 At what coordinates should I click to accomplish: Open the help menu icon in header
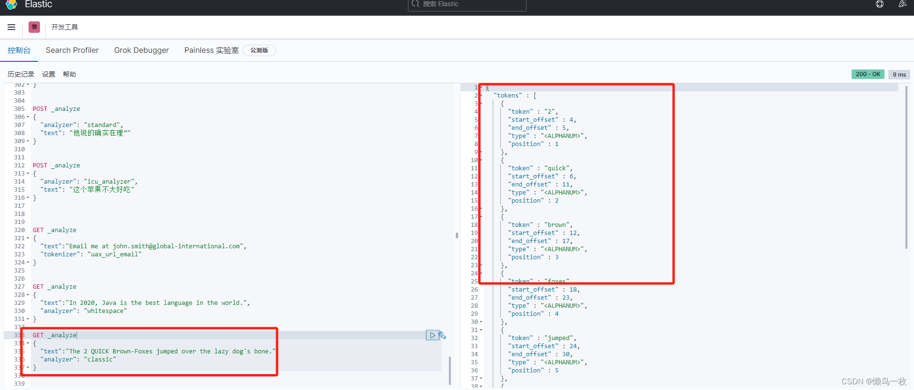click(880, 4)
